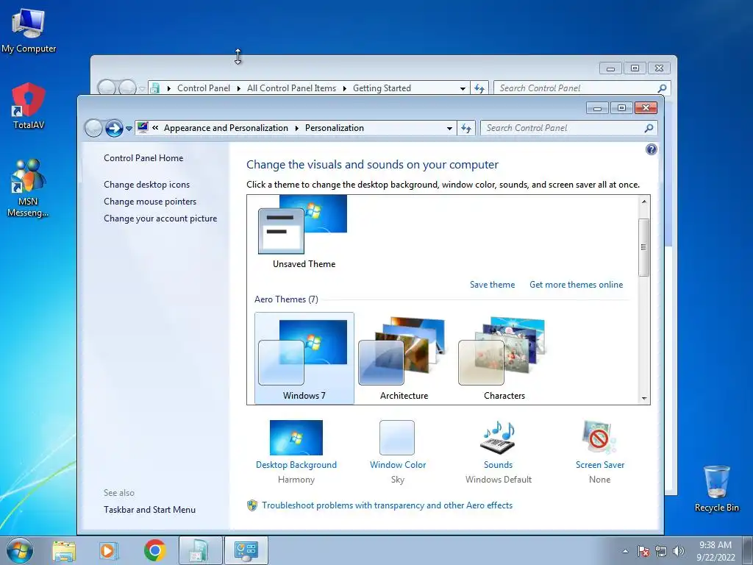Select the Windows 7 Aero theme
Viewport: 753px width, 565px height.
tap(304, 358)
